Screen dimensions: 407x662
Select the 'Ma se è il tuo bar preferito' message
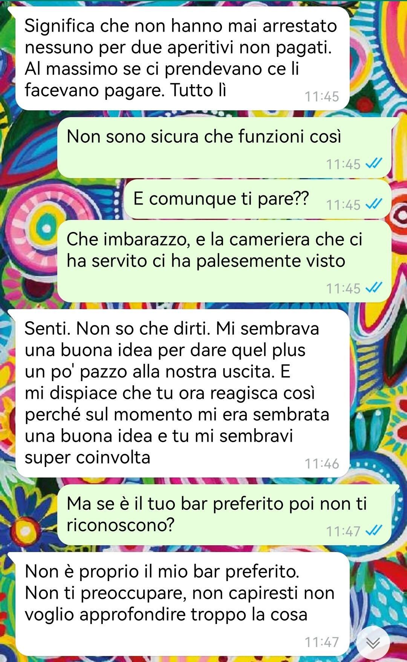(225, 515)
